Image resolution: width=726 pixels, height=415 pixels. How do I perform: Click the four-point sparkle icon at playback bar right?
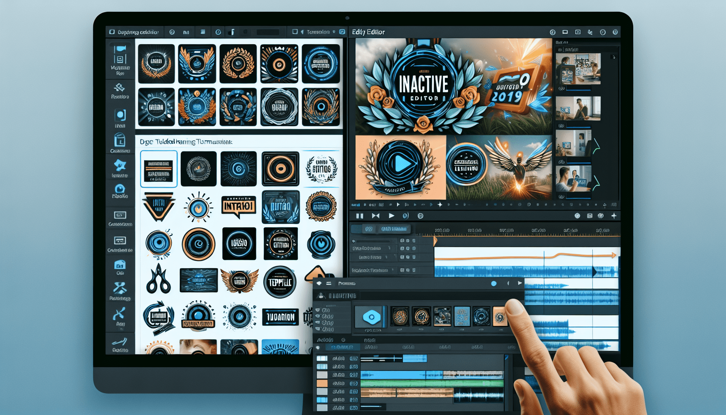[x=614, y=216]
